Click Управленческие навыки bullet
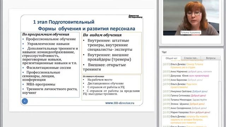This screenshot has width=226, height=127. click(46, 44)
